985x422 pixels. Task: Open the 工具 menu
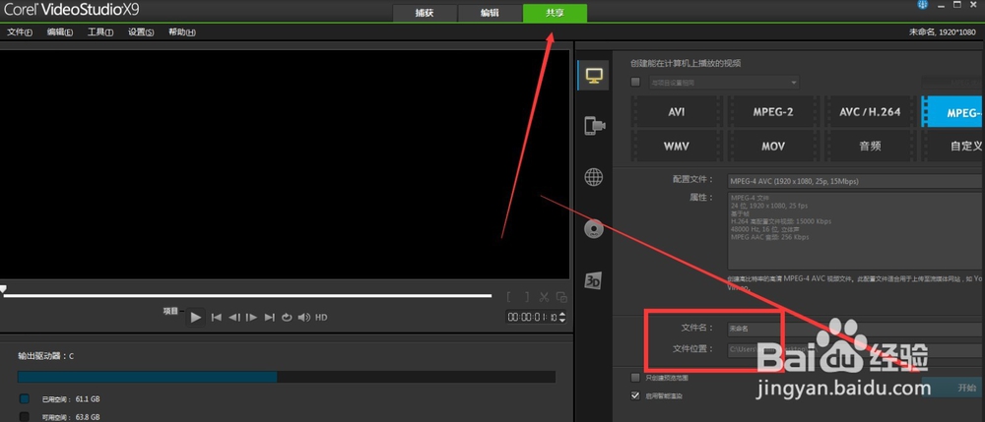[x=100, y=32]
